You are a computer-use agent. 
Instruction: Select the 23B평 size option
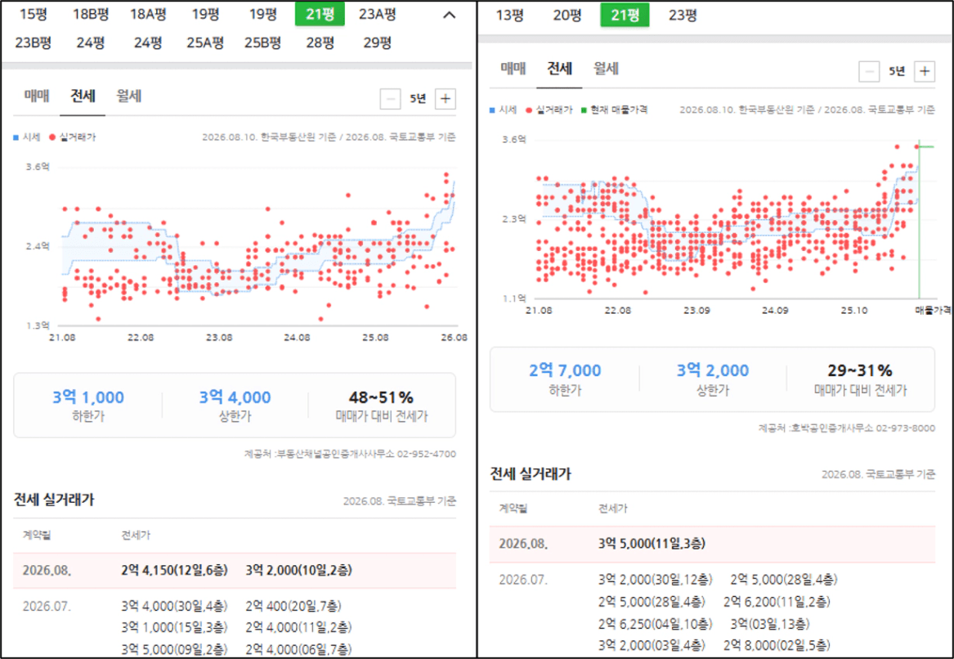coord(33,43)
